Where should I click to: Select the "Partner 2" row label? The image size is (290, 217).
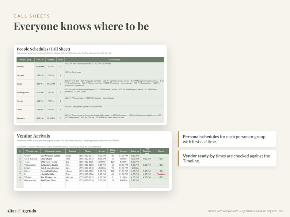20,75
